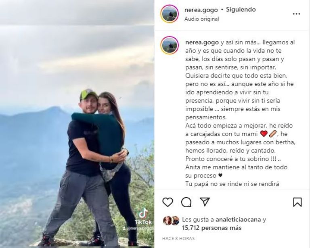Open comments with the speech bubble icon

coord(186,202)
